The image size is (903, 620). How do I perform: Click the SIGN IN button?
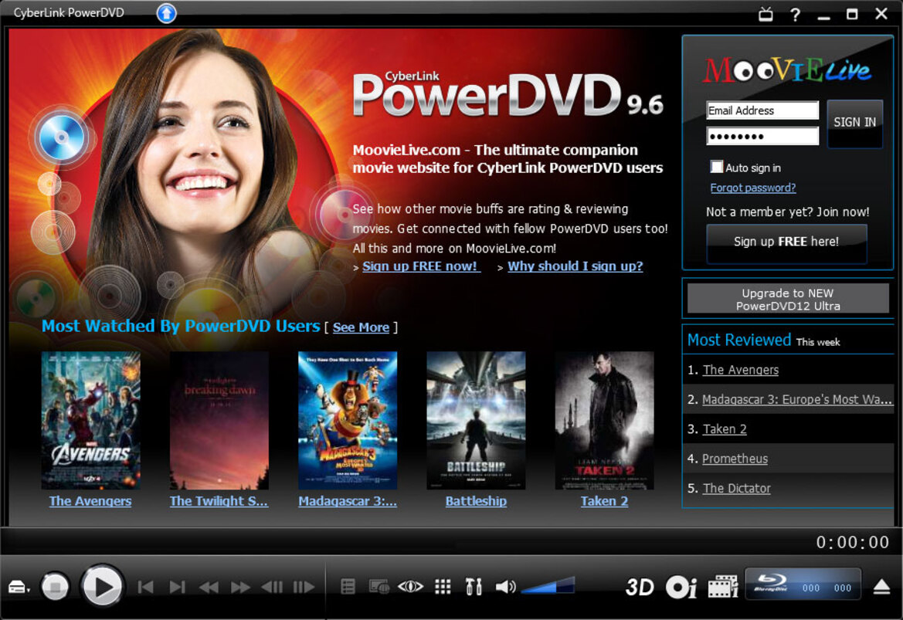point(854,123)
